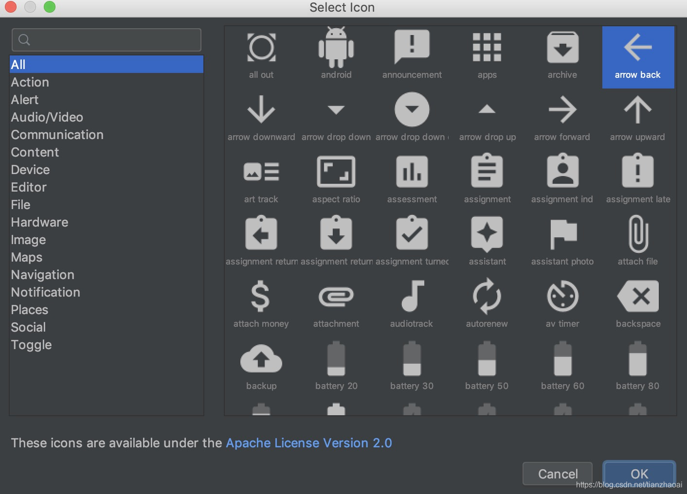Pick the assistant photo flag icon
Viewport: 687px width, 494px height.
[563, 234]
